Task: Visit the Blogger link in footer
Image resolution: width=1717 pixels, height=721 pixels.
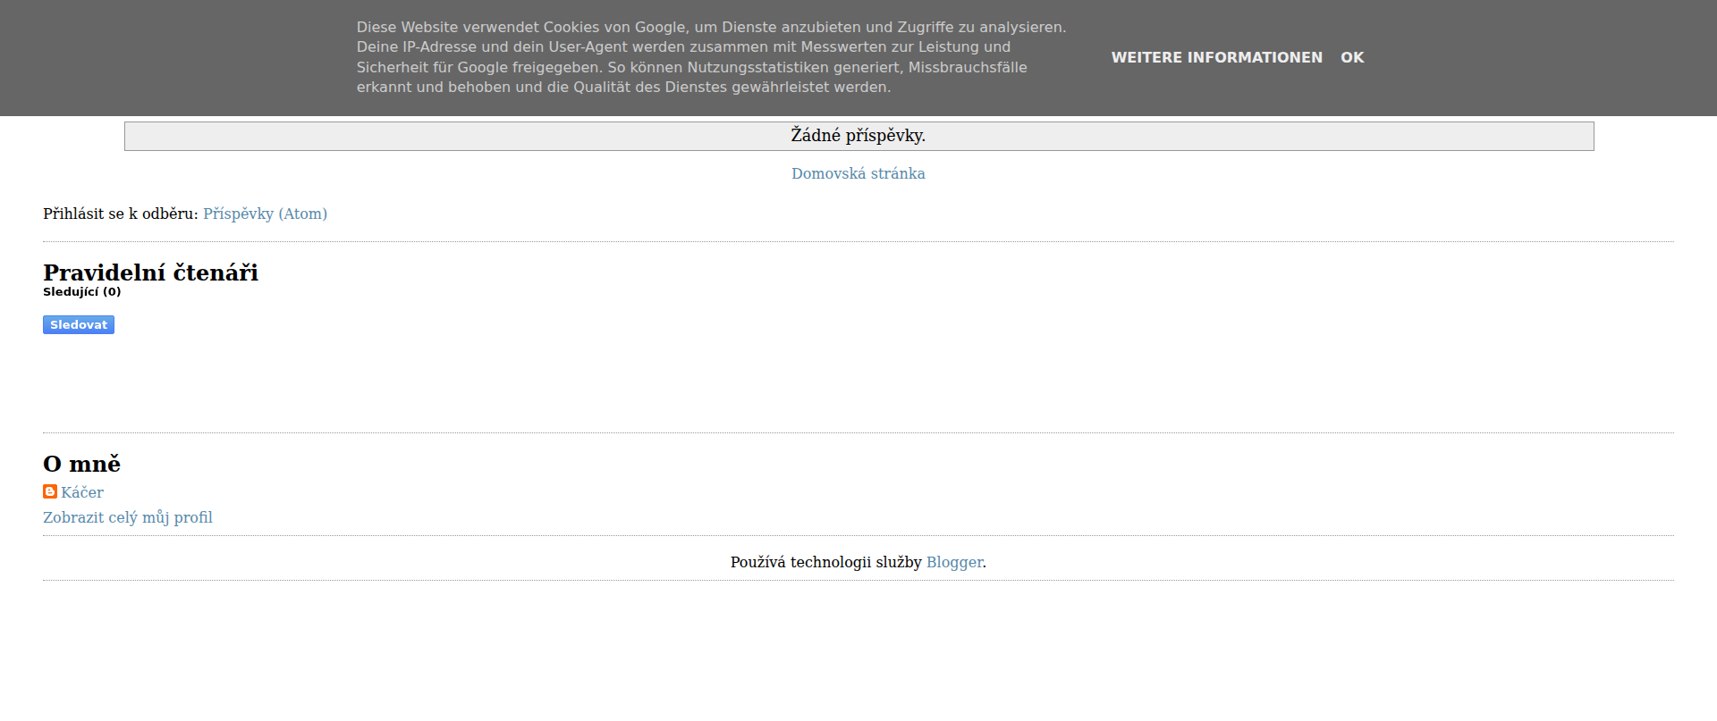Action: [954, 562]
